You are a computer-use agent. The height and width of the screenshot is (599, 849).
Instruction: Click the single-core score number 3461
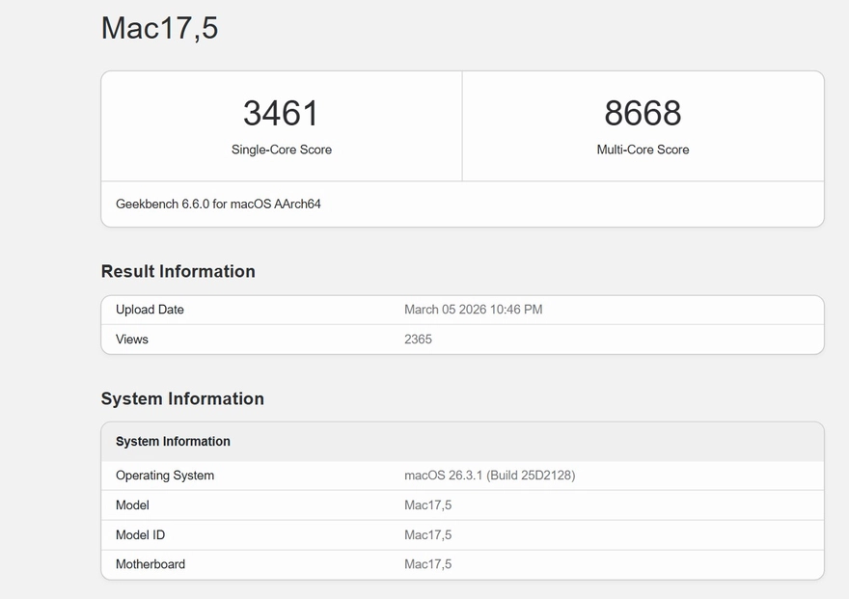281,113
